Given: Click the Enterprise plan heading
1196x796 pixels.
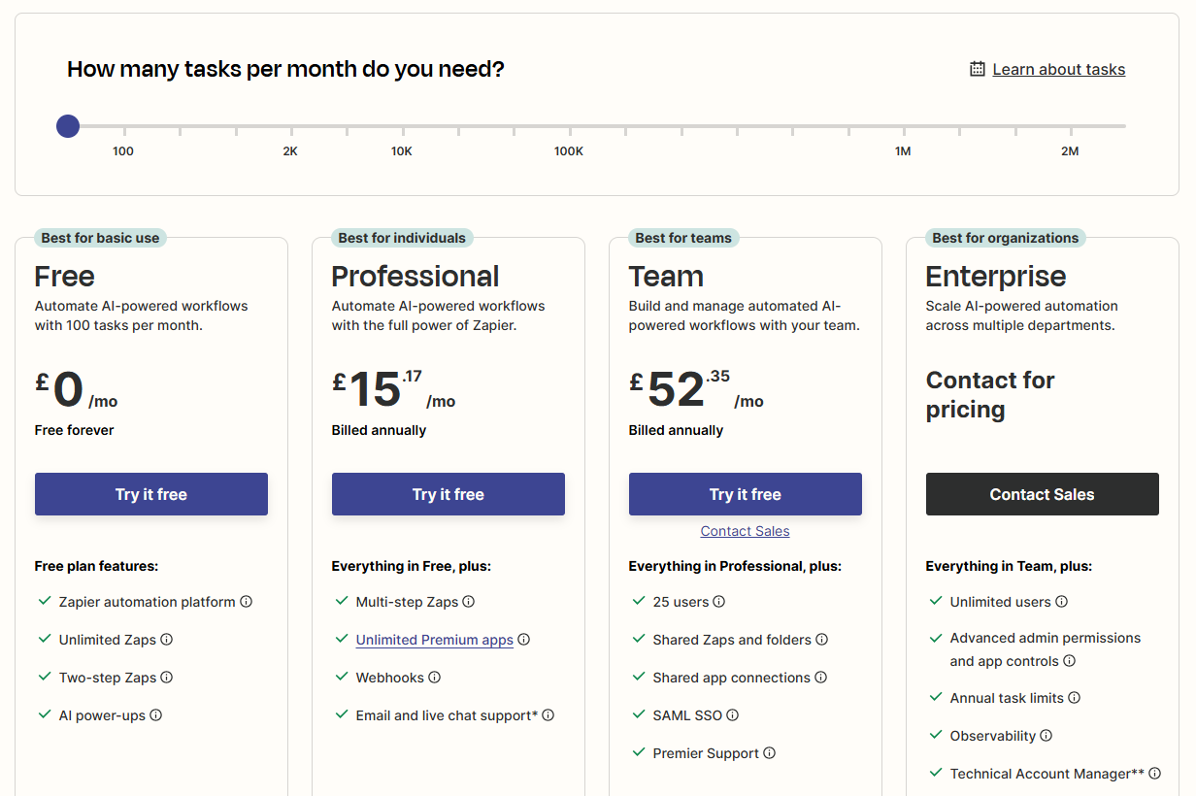Looking at the screenshot, I should coord(996,277).
